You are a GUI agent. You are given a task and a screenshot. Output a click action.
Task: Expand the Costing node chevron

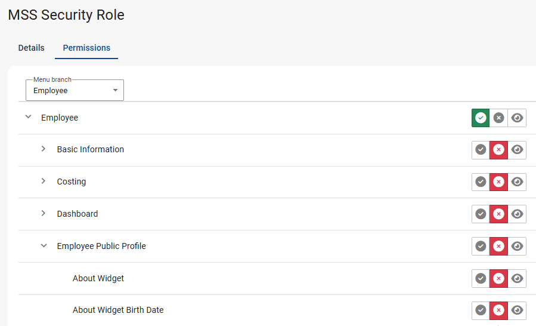44,181
